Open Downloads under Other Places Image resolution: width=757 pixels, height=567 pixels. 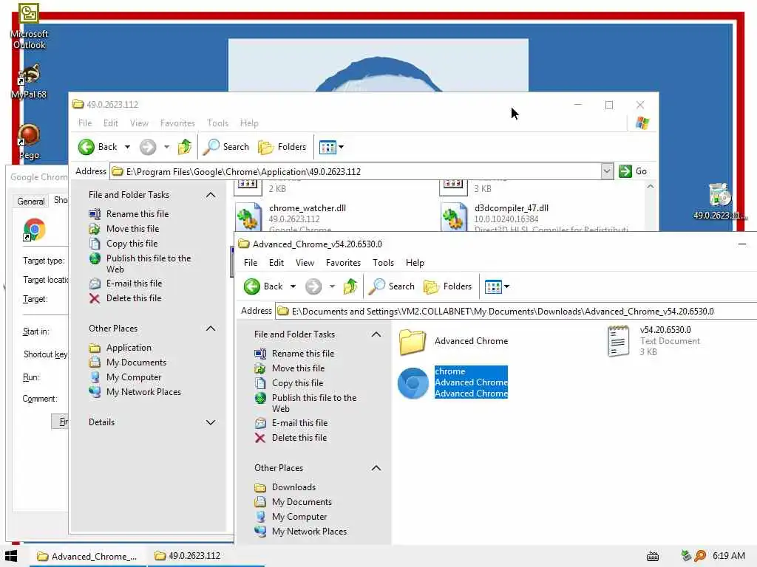[x=285, y=487]
